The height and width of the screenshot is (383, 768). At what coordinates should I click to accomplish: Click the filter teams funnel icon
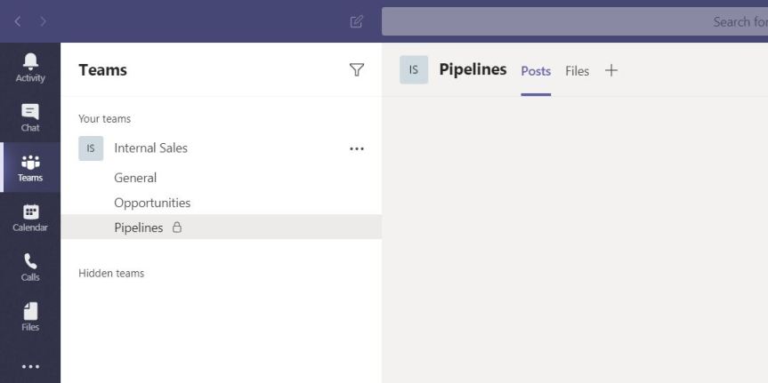coord(357,70)
